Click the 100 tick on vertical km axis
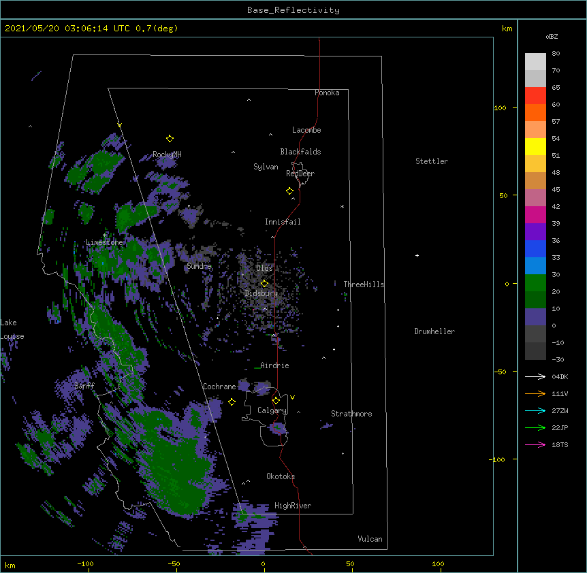Screen dimensions: 587x573 coord(500,108)
